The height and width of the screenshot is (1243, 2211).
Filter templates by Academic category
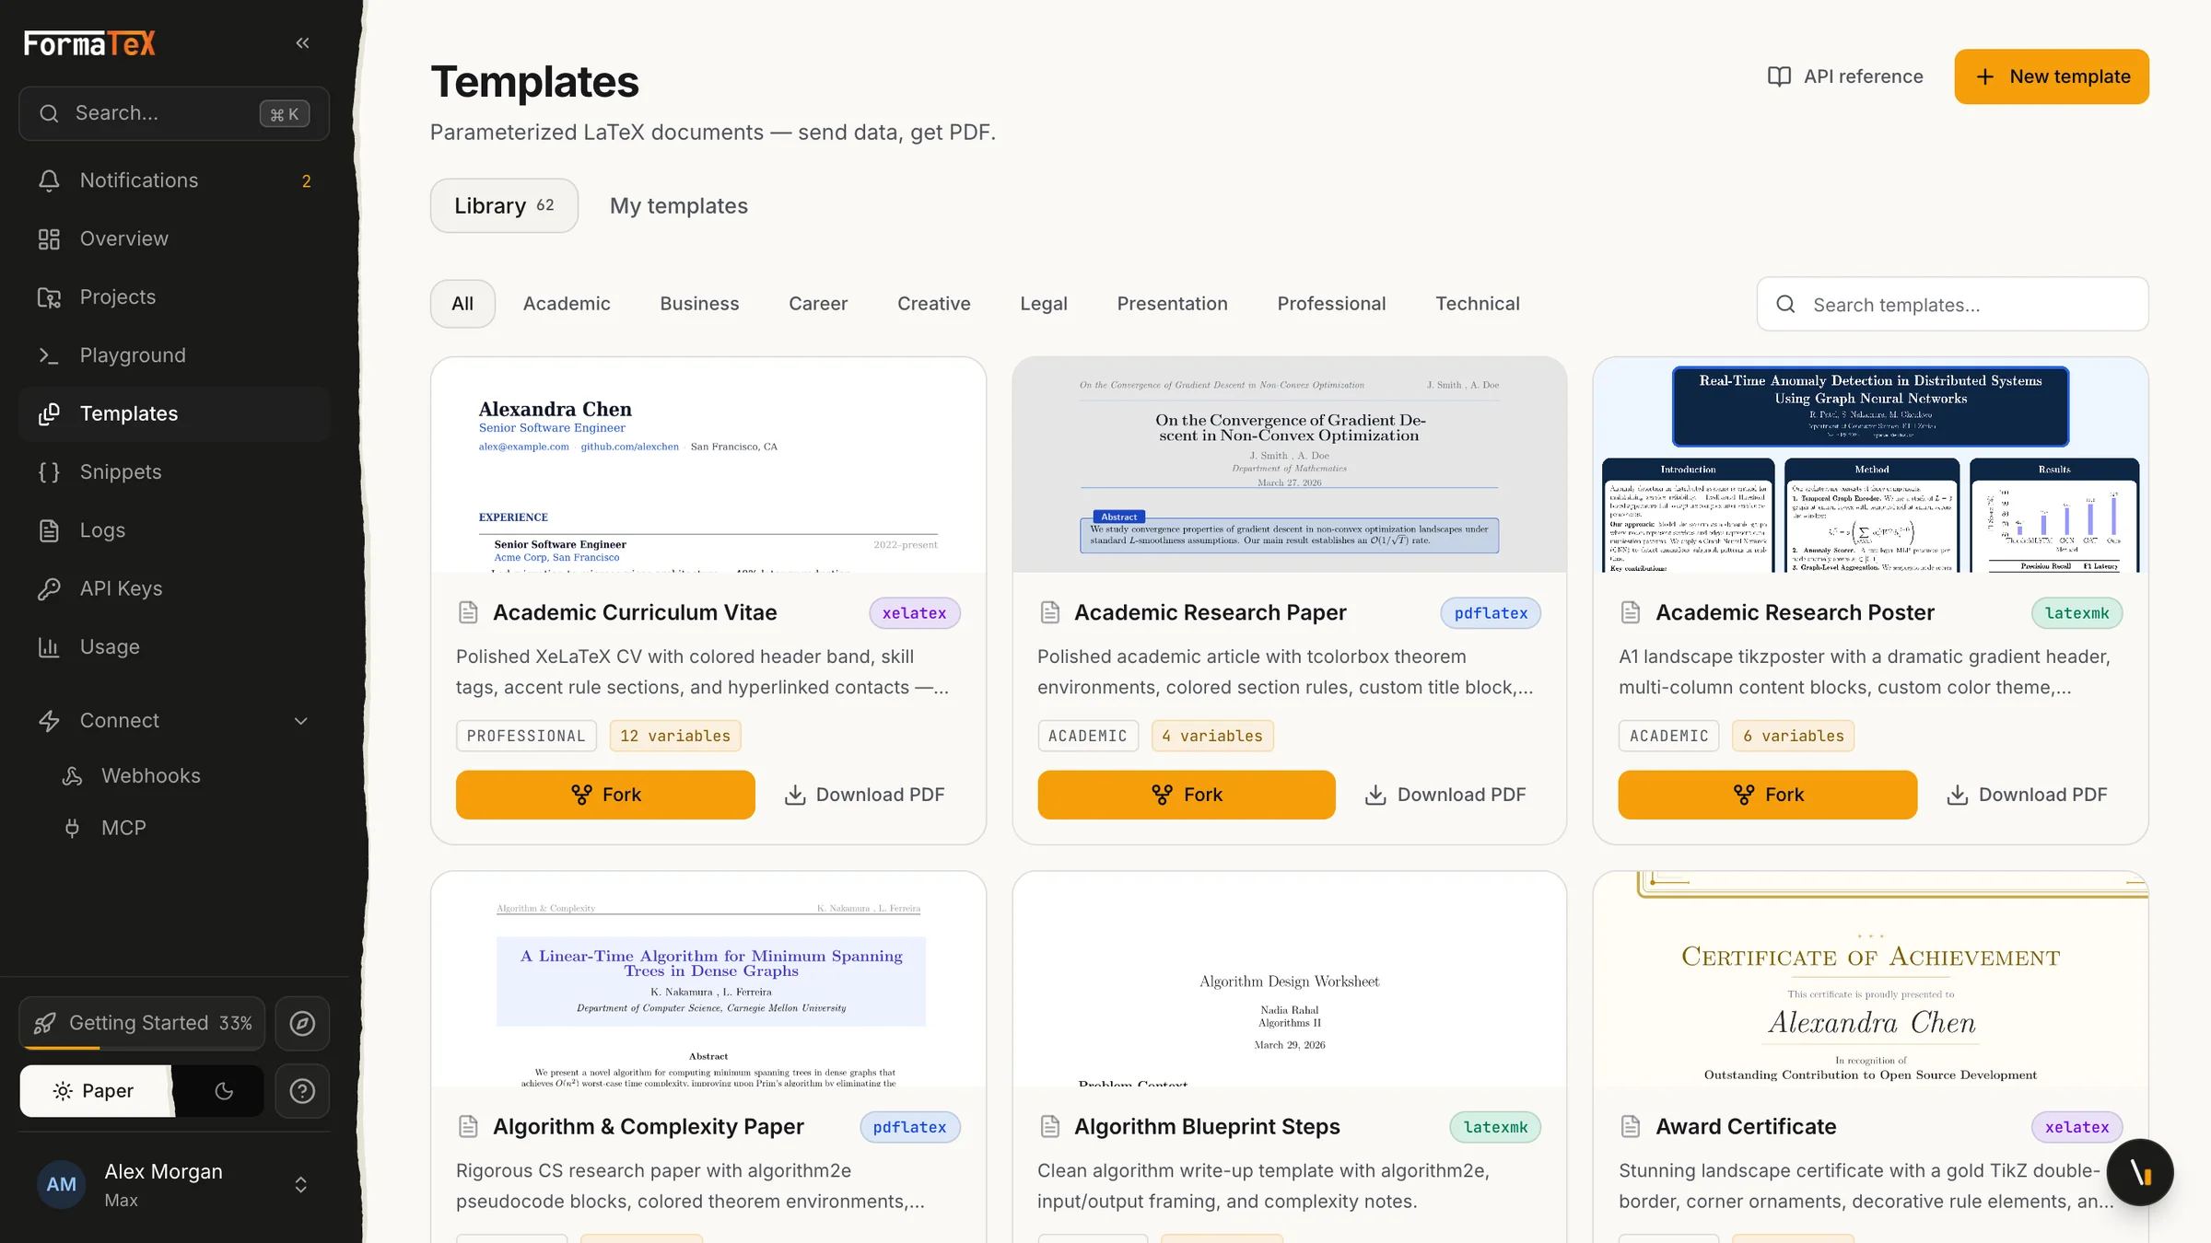567,304
